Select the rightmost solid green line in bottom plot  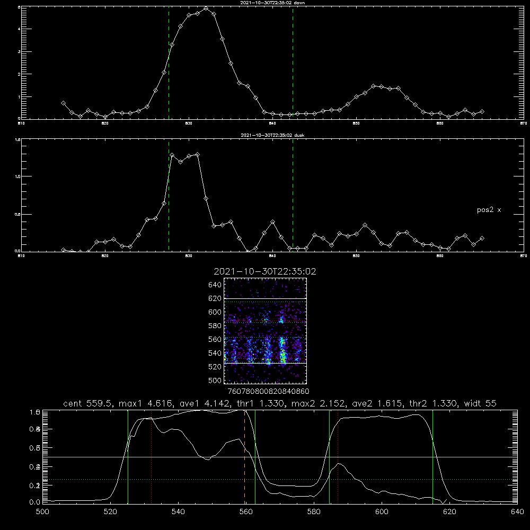(432, 457)
